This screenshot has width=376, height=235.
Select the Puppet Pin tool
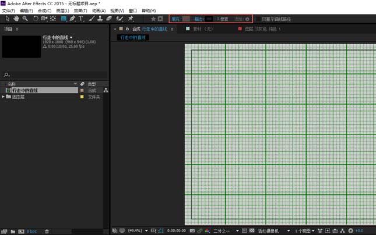tap(131, 19)
